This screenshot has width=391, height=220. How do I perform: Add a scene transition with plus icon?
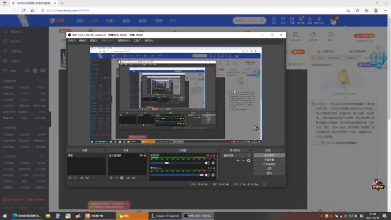tap(238, 161)
